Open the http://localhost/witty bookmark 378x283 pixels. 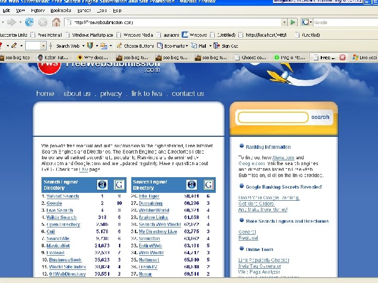point(263,35)
